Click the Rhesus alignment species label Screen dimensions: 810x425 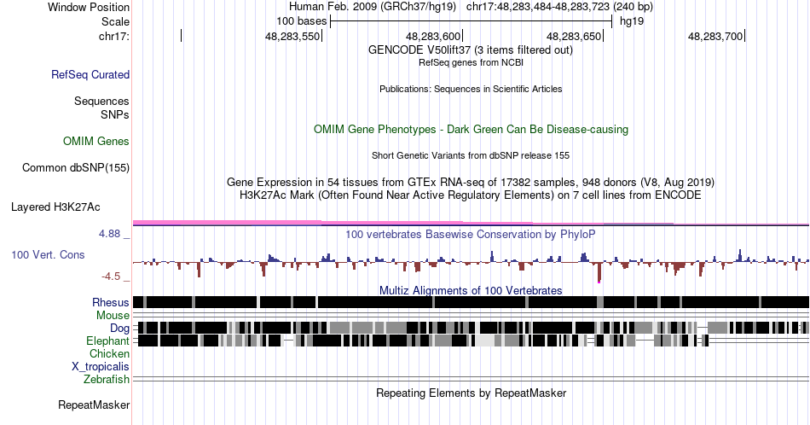pyautogui.click(x=111, y=302)
